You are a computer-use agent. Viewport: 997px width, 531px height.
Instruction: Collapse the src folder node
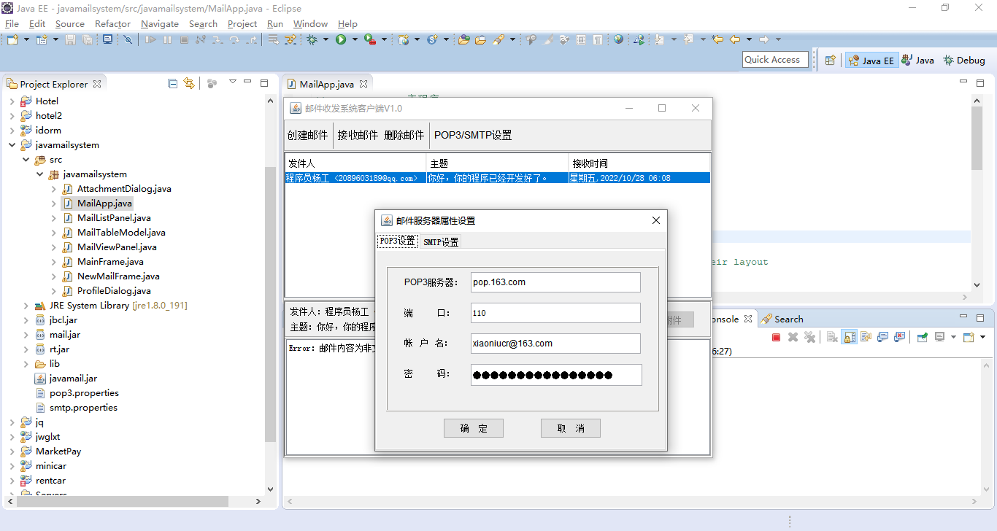click(26, 160)
